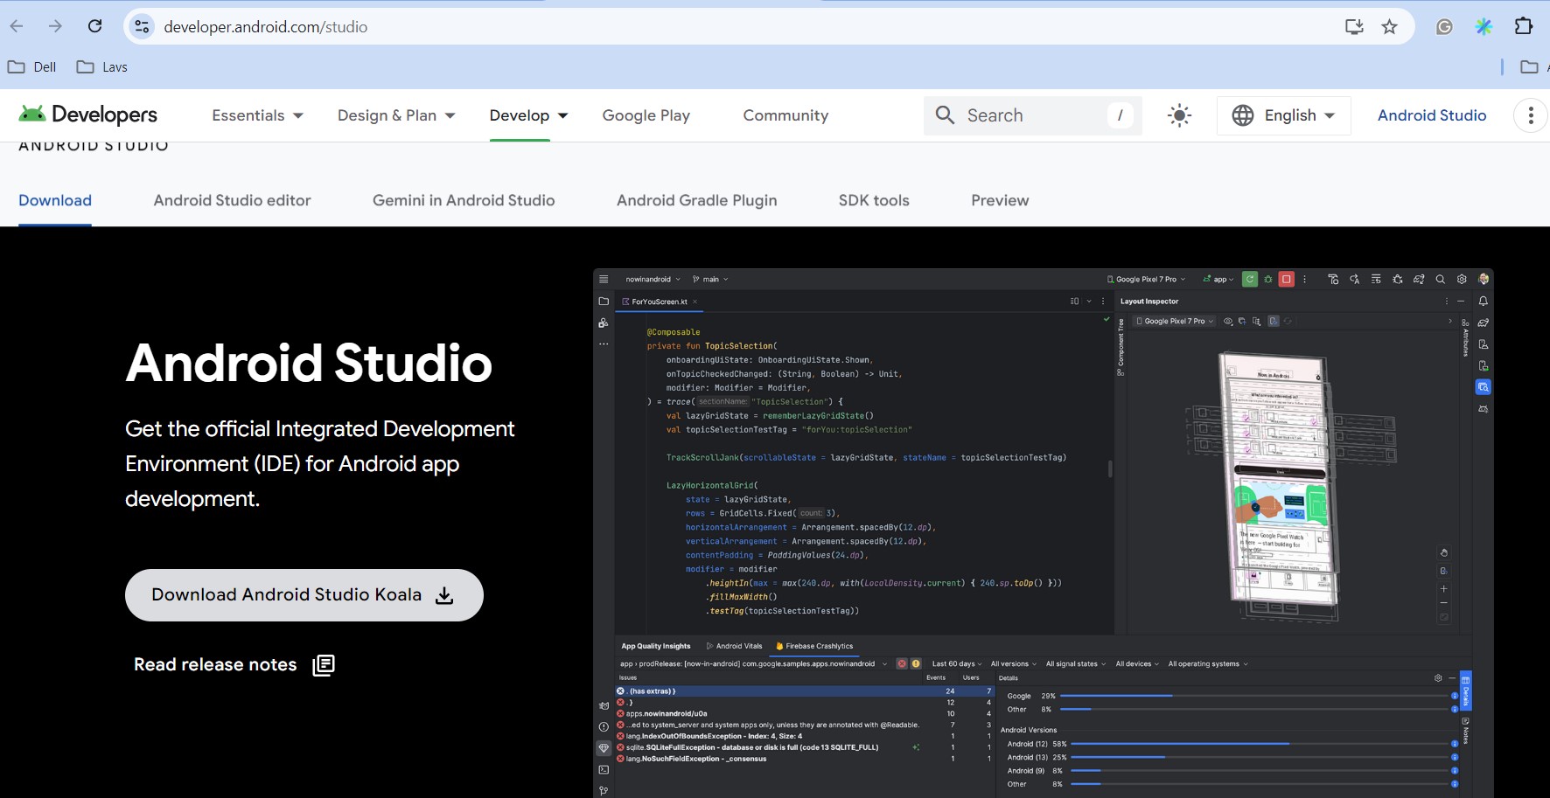The image size is (1550, 798).
Task: Expand the Design & Plan menu
Action: (x=396, y=115)
